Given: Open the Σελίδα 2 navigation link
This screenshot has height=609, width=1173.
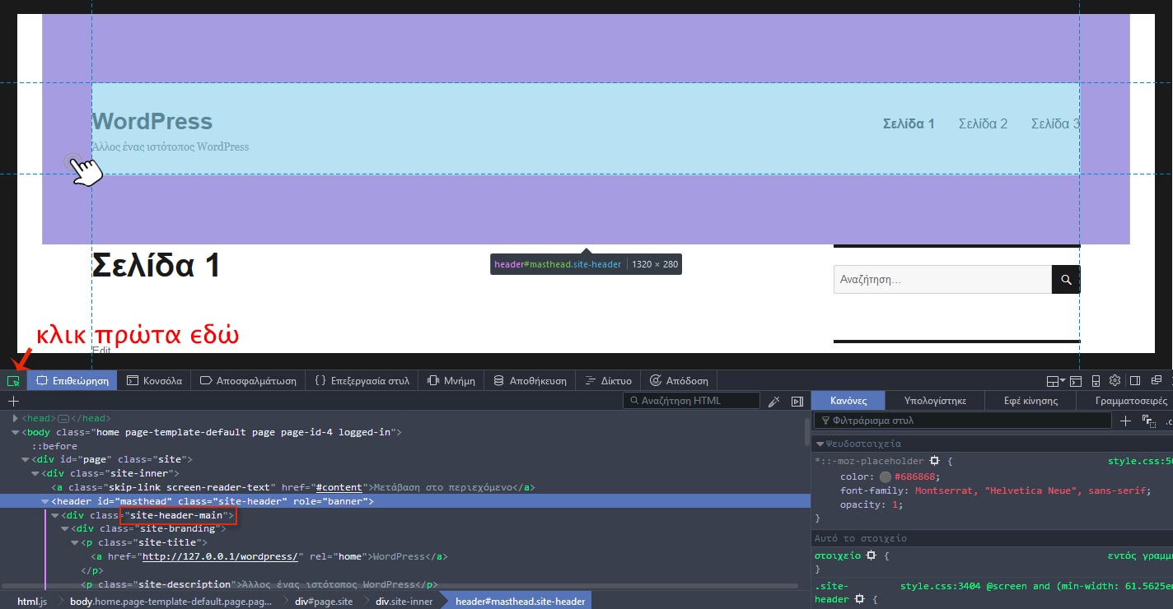Looking at the screenshot, I should [x=983, y=123].
